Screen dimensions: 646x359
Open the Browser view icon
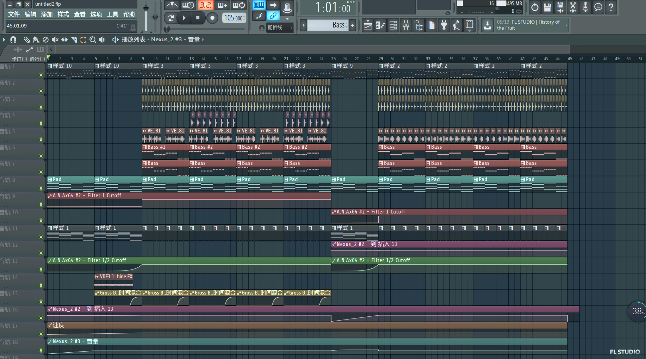click(x=418, y=25)
